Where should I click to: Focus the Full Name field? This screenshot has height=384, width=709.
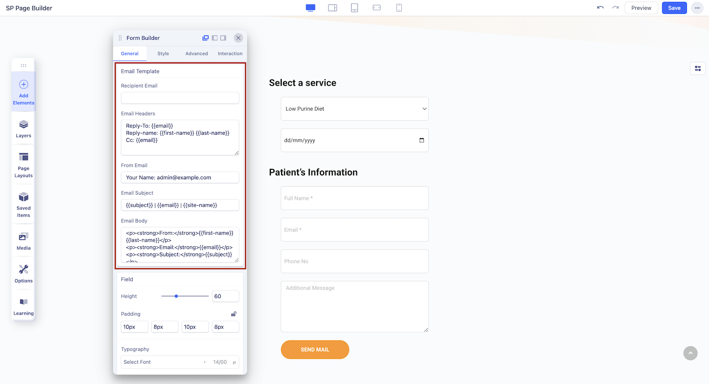point(354,198)
